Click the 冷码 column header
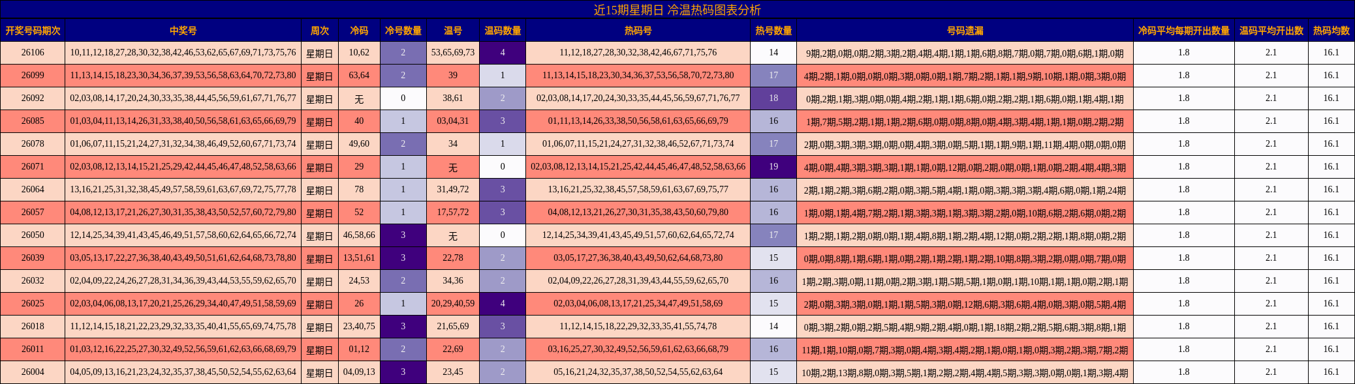 359,31
